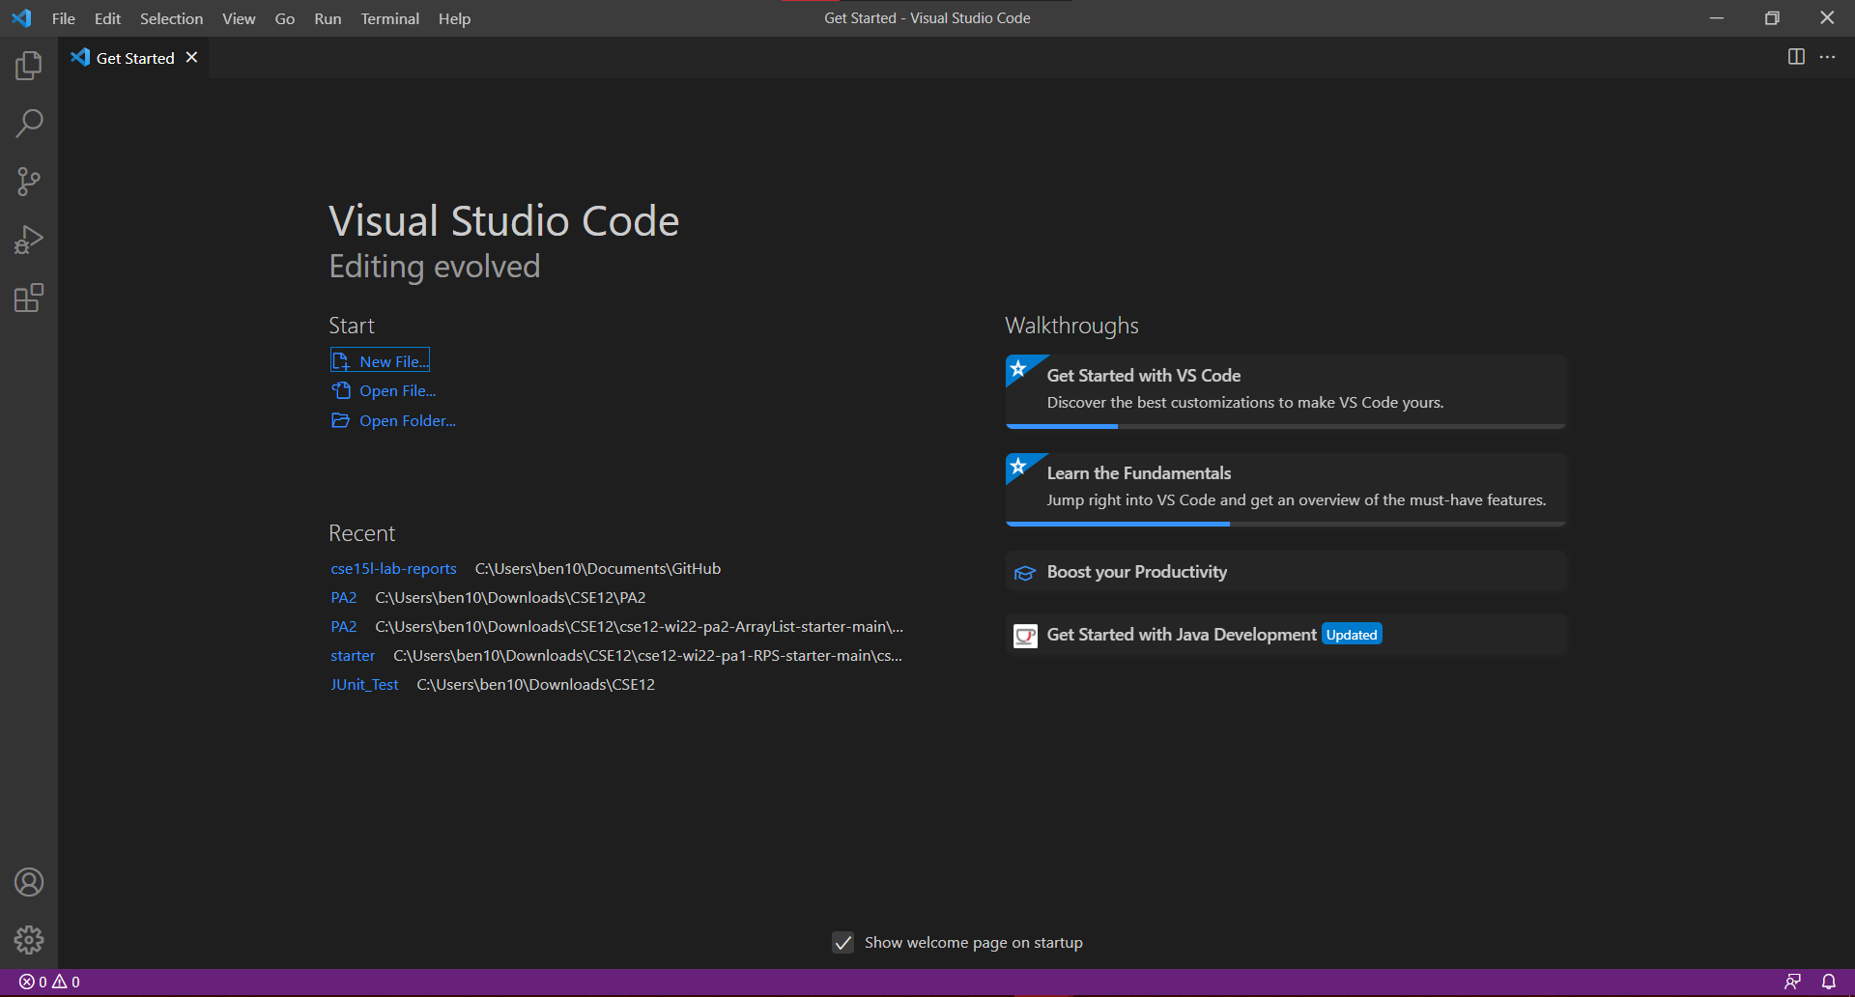Open the File menu
This screenshot has height=997, width=1855.
pos(64,18)
